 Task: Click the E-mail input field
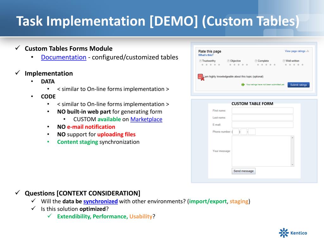pyautogui.click(x=262, y=125)
